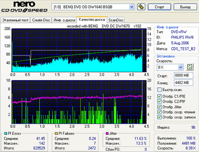Click the Конец 4482 MB input field
The width and height of the screenshot is (199, 152).
tap(172, 82)
